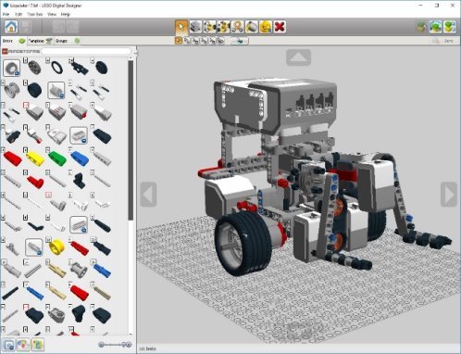Toggle the filter bricks by boxes button
The width and height of the screenshot is (461, 354).
[9, 345]
